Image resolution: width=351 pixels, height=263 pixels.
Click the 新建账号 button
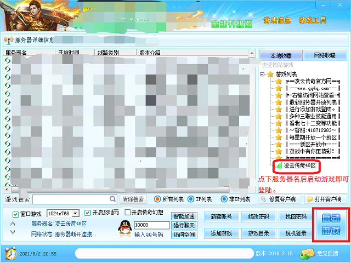click(x=222, y=216)
